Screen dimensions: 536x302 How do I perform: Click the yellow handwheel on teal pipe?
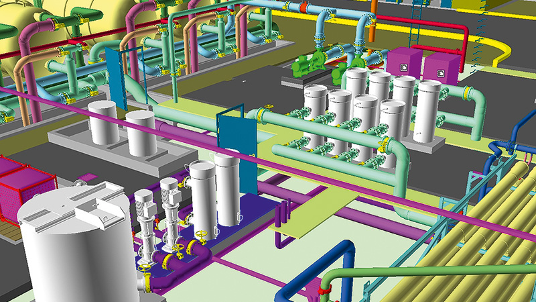269,109
